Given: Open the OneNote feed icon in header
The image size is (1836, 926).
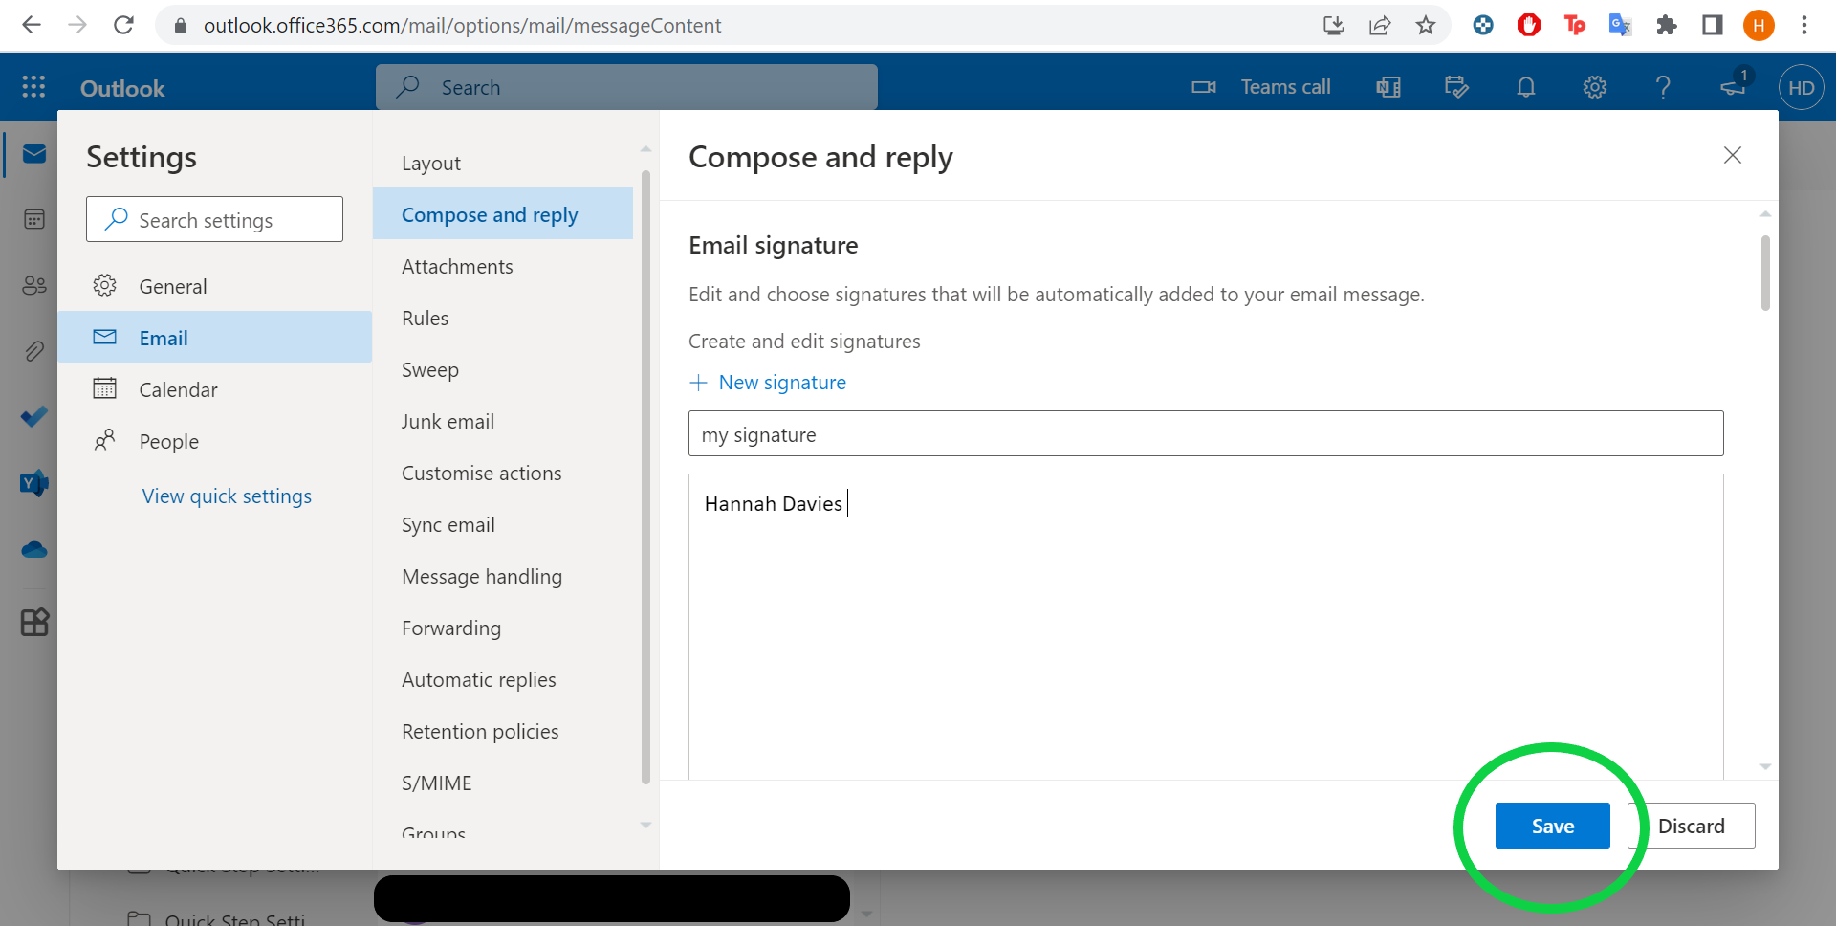Looking at the screenshot, I should [x=1388, y=87].
